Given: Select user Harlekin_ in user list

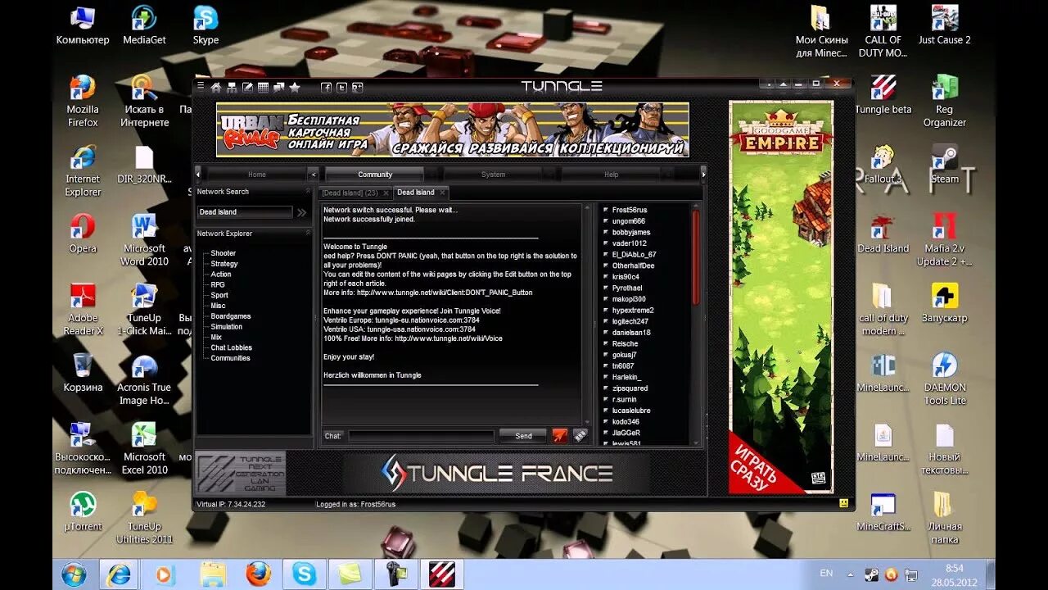Looking at the screenshot, I should tap(627, 377).
